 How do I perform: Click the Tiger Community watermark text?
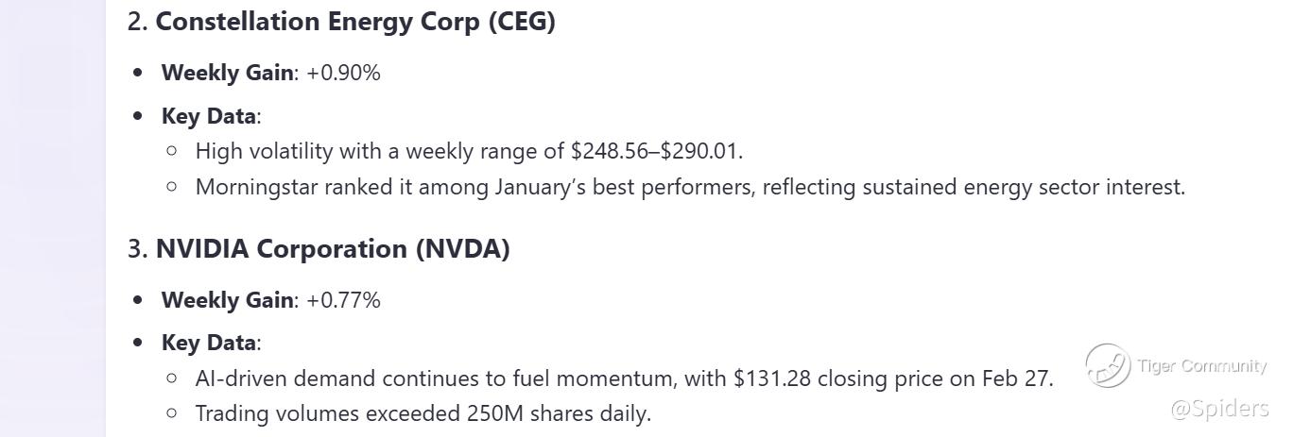[x=1201, y=366]
